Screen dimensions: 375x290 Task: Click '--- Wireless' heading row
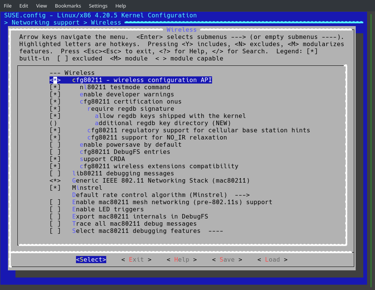(72, 73)
